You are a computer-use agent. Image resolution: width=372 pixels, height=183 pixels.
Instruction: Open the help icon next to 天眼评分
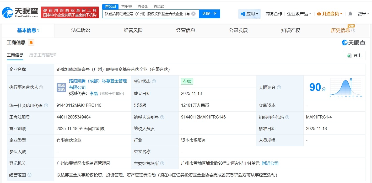279,87
